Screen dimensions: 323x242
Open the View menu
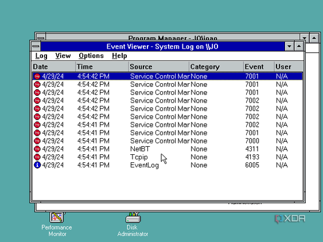(63, 56)
